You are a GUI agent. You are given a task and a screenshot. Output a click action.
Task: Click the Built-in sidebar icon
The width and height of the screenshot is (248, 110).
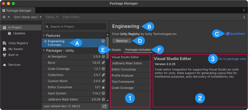point(5,55)
